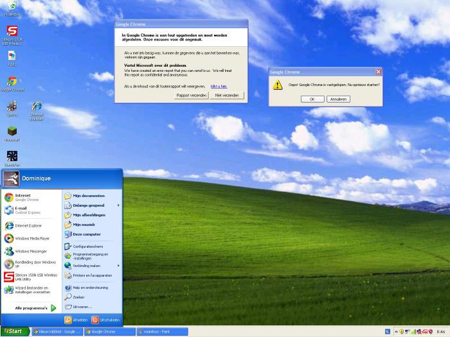
Task: Launch Windows Media Player from Start menu
Action: tap(31, 238)
